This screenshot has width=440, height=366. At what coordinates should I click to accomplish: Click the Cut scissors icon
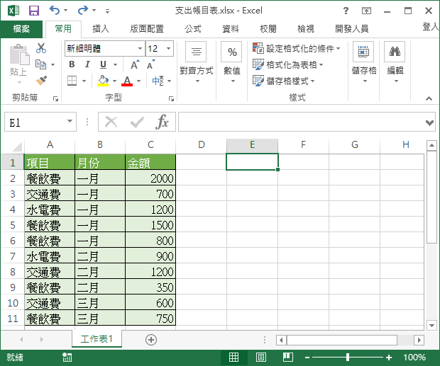41,48
